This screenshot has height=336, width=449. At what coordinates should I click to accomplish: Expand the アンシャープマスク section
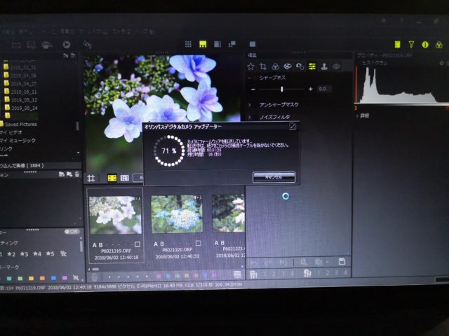(250, 104)
